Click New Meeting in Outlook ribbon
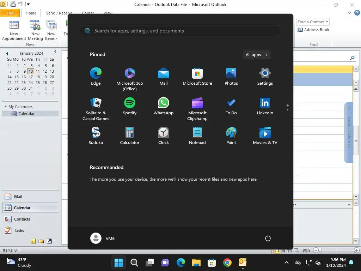This screenshot has width=361, height=271. [36, 31]
